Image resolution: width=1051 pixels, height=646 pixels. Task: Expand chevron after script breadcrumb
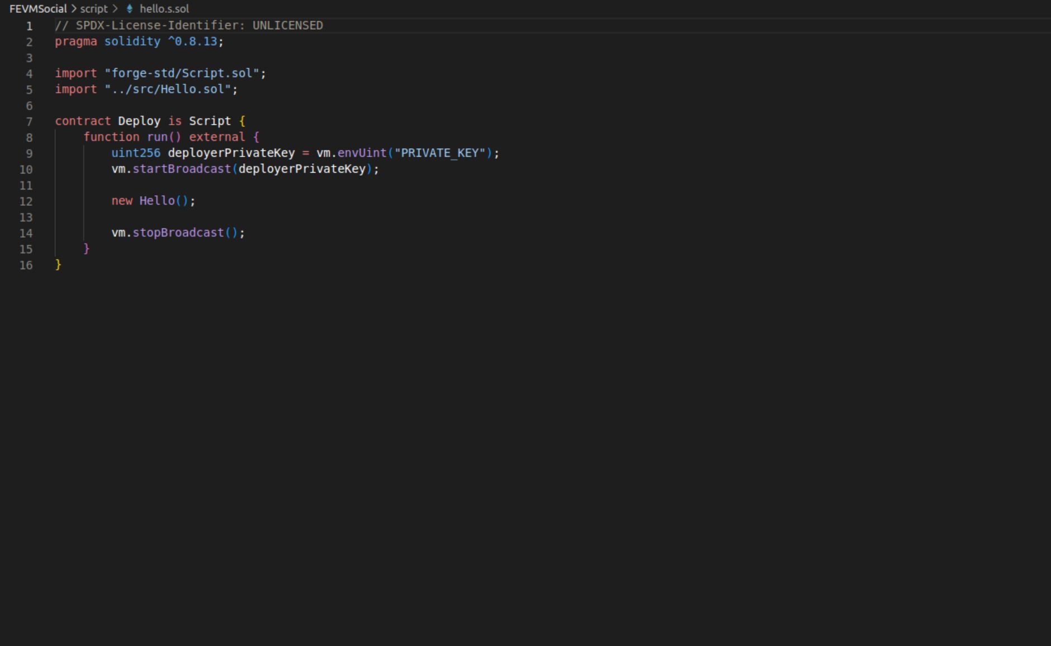point(115,9)
